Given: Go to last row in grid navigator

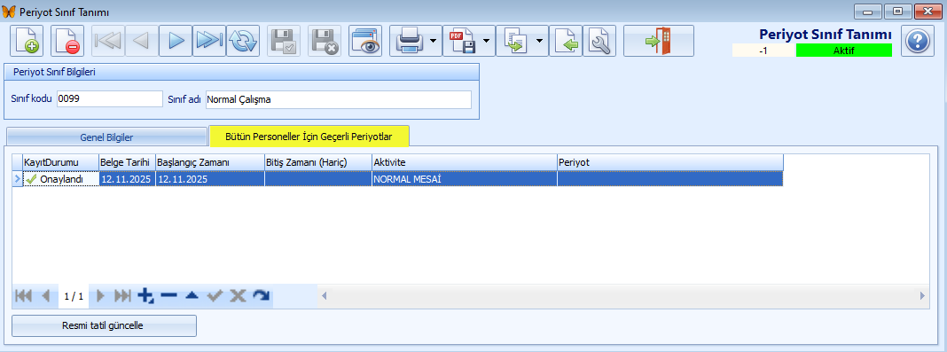Looking at the screenshot, I should 122,296.
